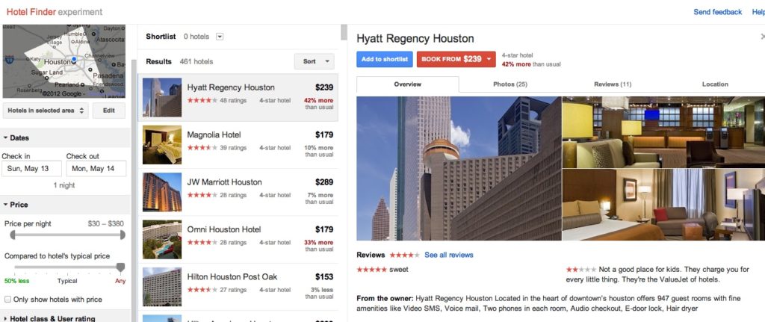
Task: Select Hilton Houston Post Oak thumbnail
Action: 162,287
